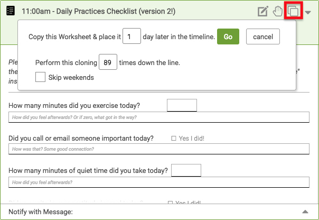Click the worksheet list icon beside the title
This screenshot has width=319, height=220.
click(x=11, y=11)
